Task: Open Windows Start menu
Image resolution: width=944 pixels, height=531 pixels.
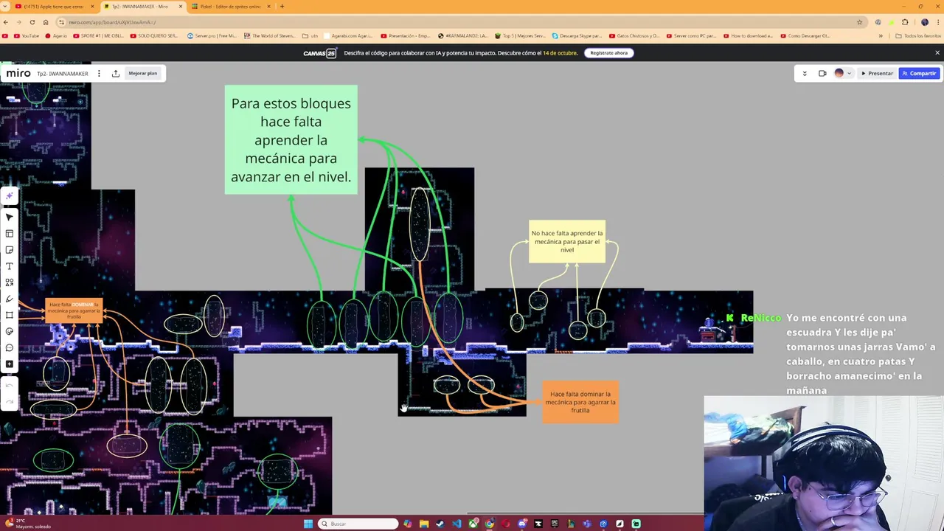Action: pyautogui.click(x=308, y=524)
